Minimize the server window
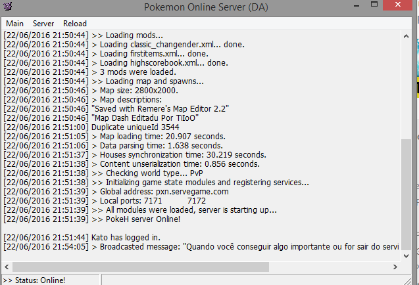Screen dimensions: 419x285 click(x=357, y=5)
